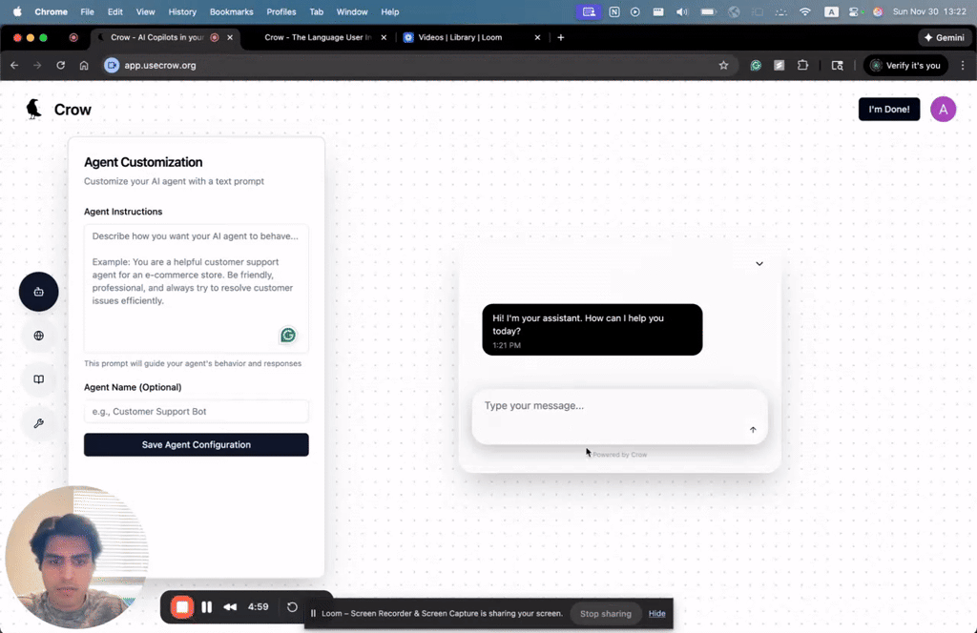The height and width of the screenshot is (633, 977).
Task: Rewind the Loom recording
Action: click(x=230, y=607)
